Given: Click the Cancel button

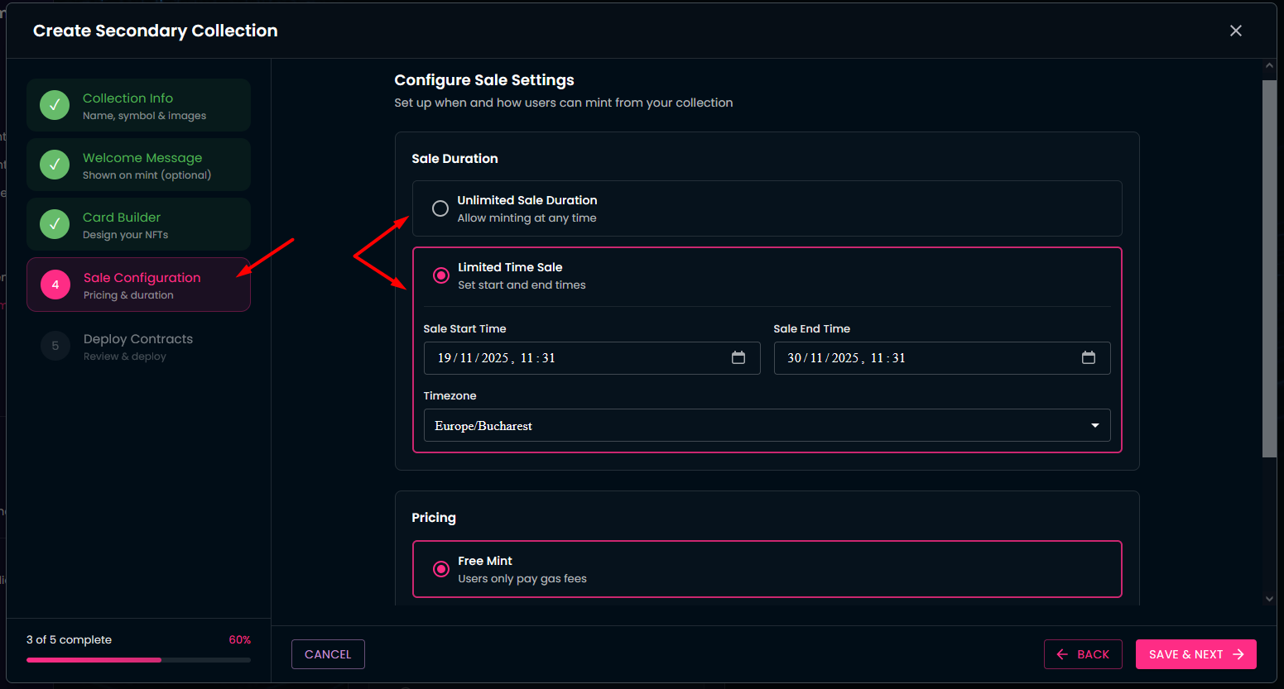Looking at the screenshot, I should point(328,654).
